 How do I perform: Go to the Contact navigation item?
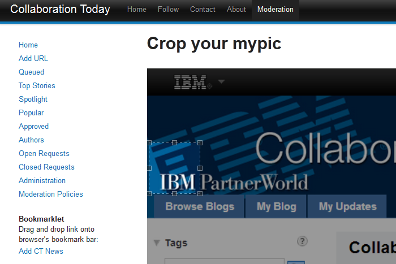tap(203, 10)
